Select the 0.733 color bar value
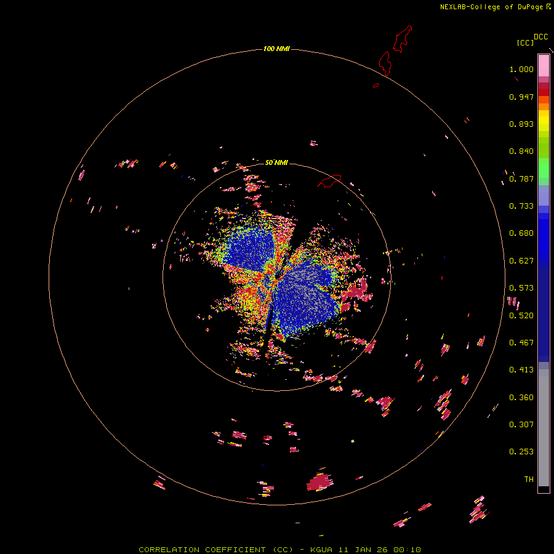 tap(521, 206)
